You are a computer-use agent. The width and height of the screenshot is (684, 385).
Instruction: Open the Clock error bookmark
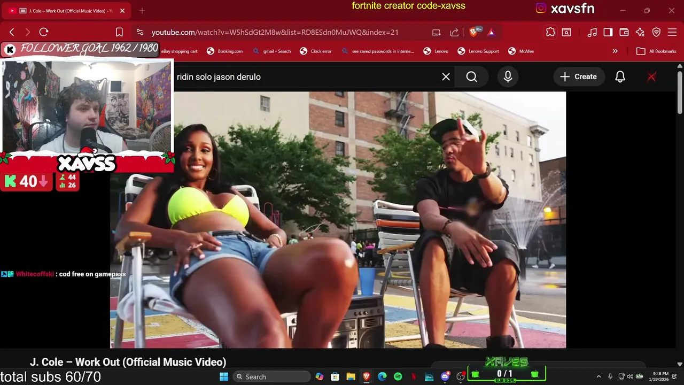[316, 51]
